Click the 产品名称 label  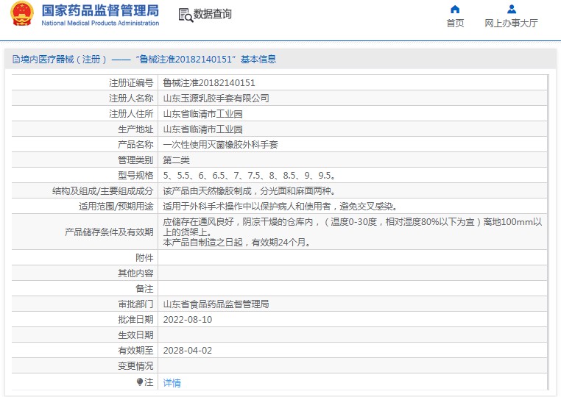(x=135, y=145)
